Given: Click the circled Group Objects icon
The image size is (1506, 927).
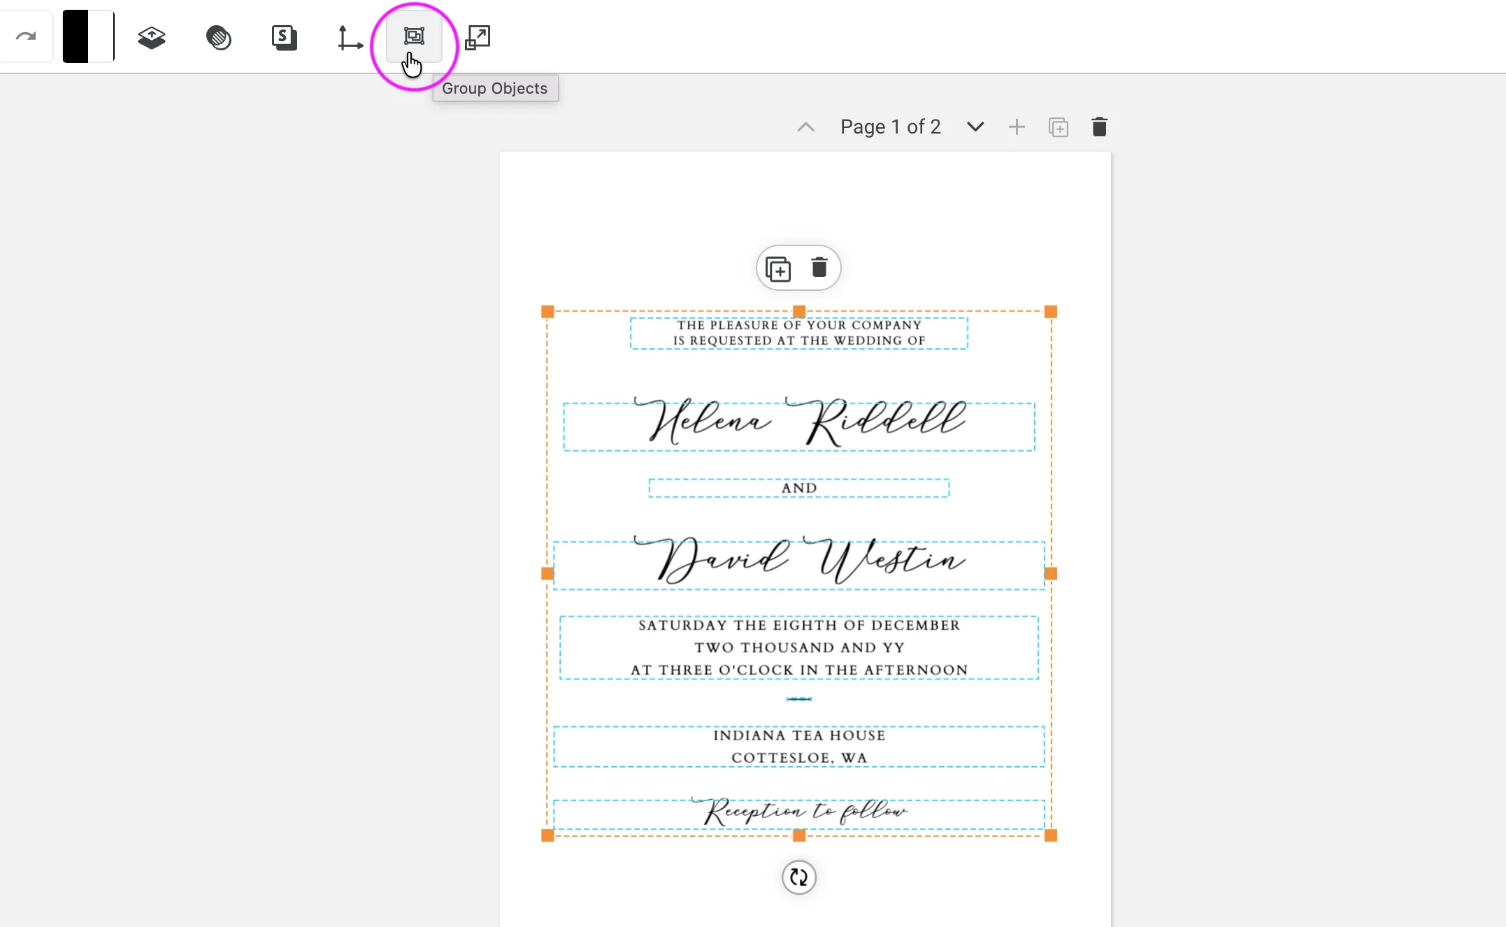Looking at the screenshot, I should pos(414,37).
